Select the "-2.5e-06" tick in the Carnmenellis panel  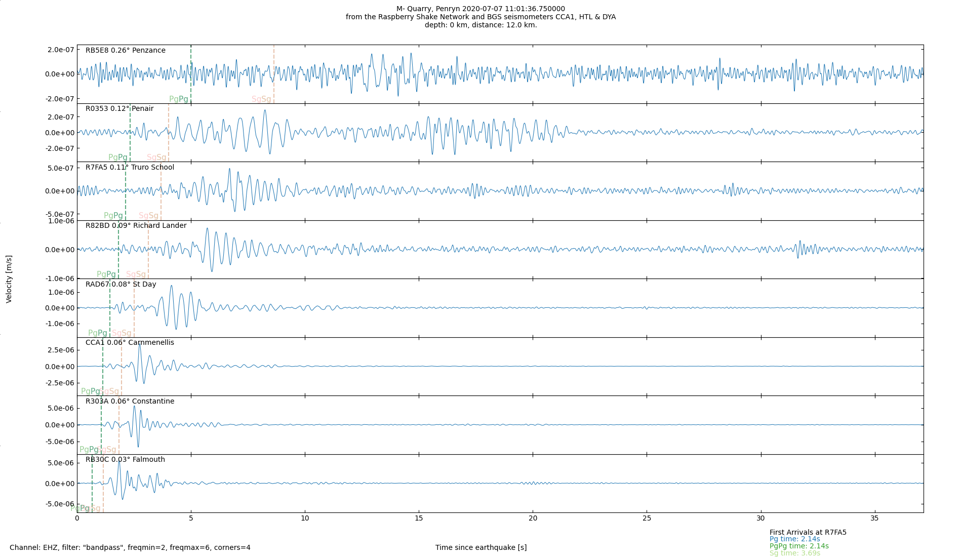[x=60, y=383]
